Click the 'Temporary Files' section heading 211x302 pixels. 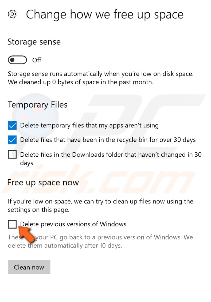(37, 105)
